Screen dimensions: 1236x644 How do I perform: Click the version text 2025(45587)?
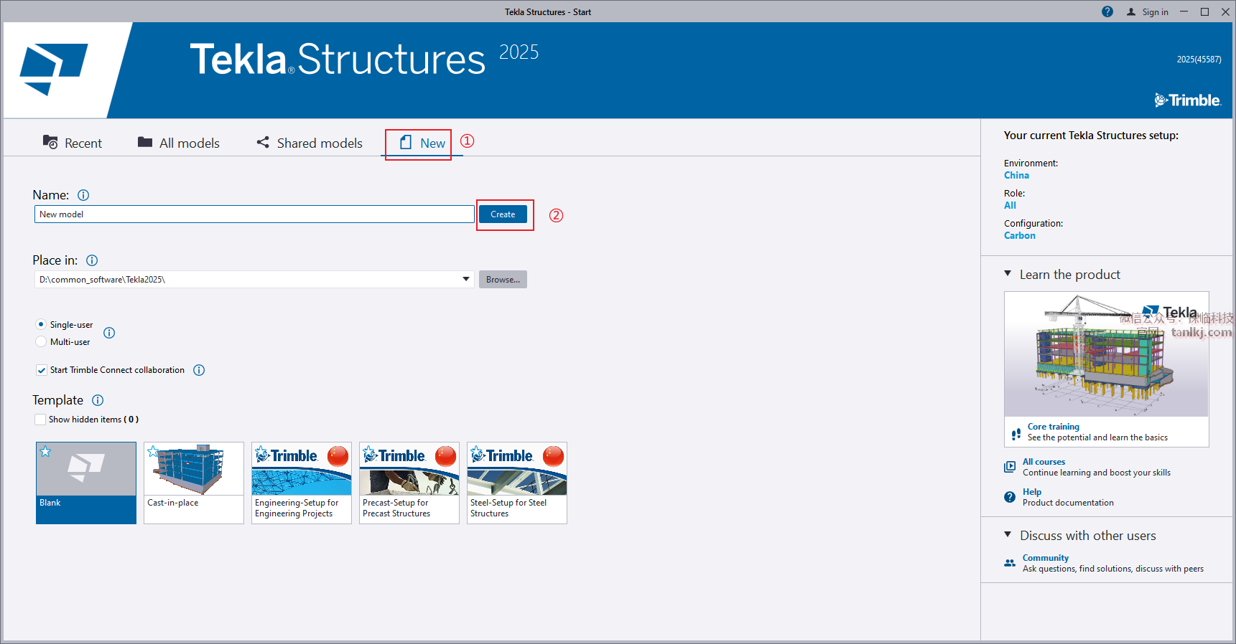[1199, 60]
